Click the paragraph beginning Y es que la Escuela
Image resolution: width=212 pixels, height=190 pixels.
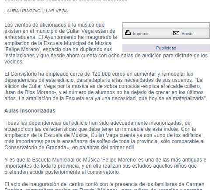[105, 166]
